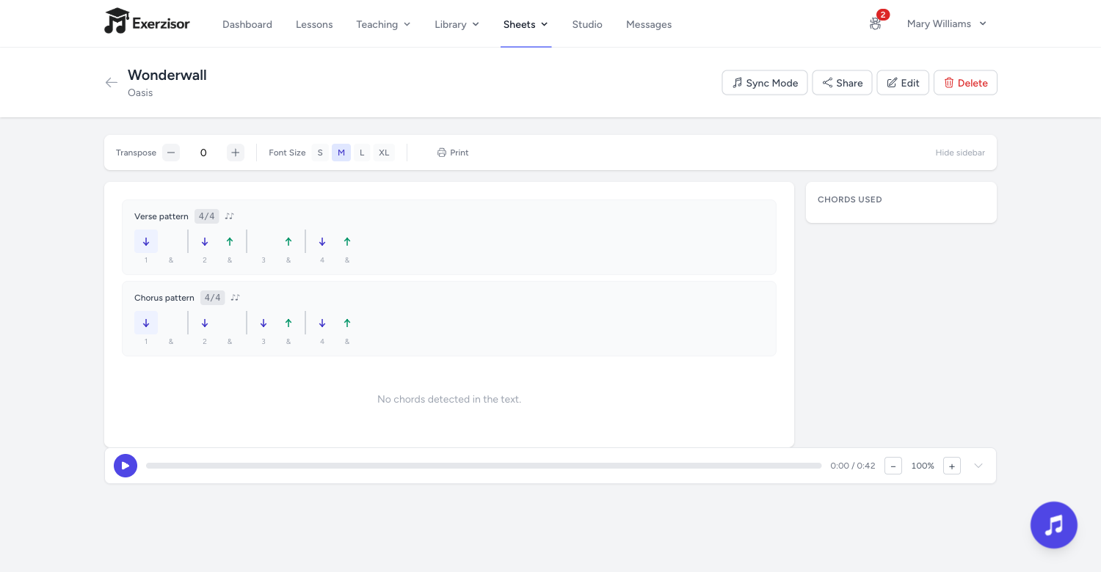Click Verse pattern up-strum after beat 3
1101x572 pixels.
(288, 241)
